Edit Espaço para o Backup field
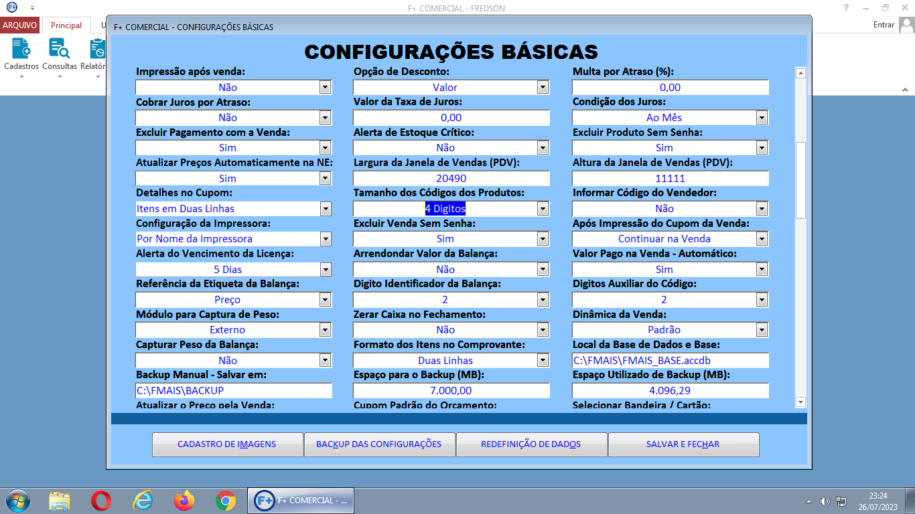 (451, 390)
